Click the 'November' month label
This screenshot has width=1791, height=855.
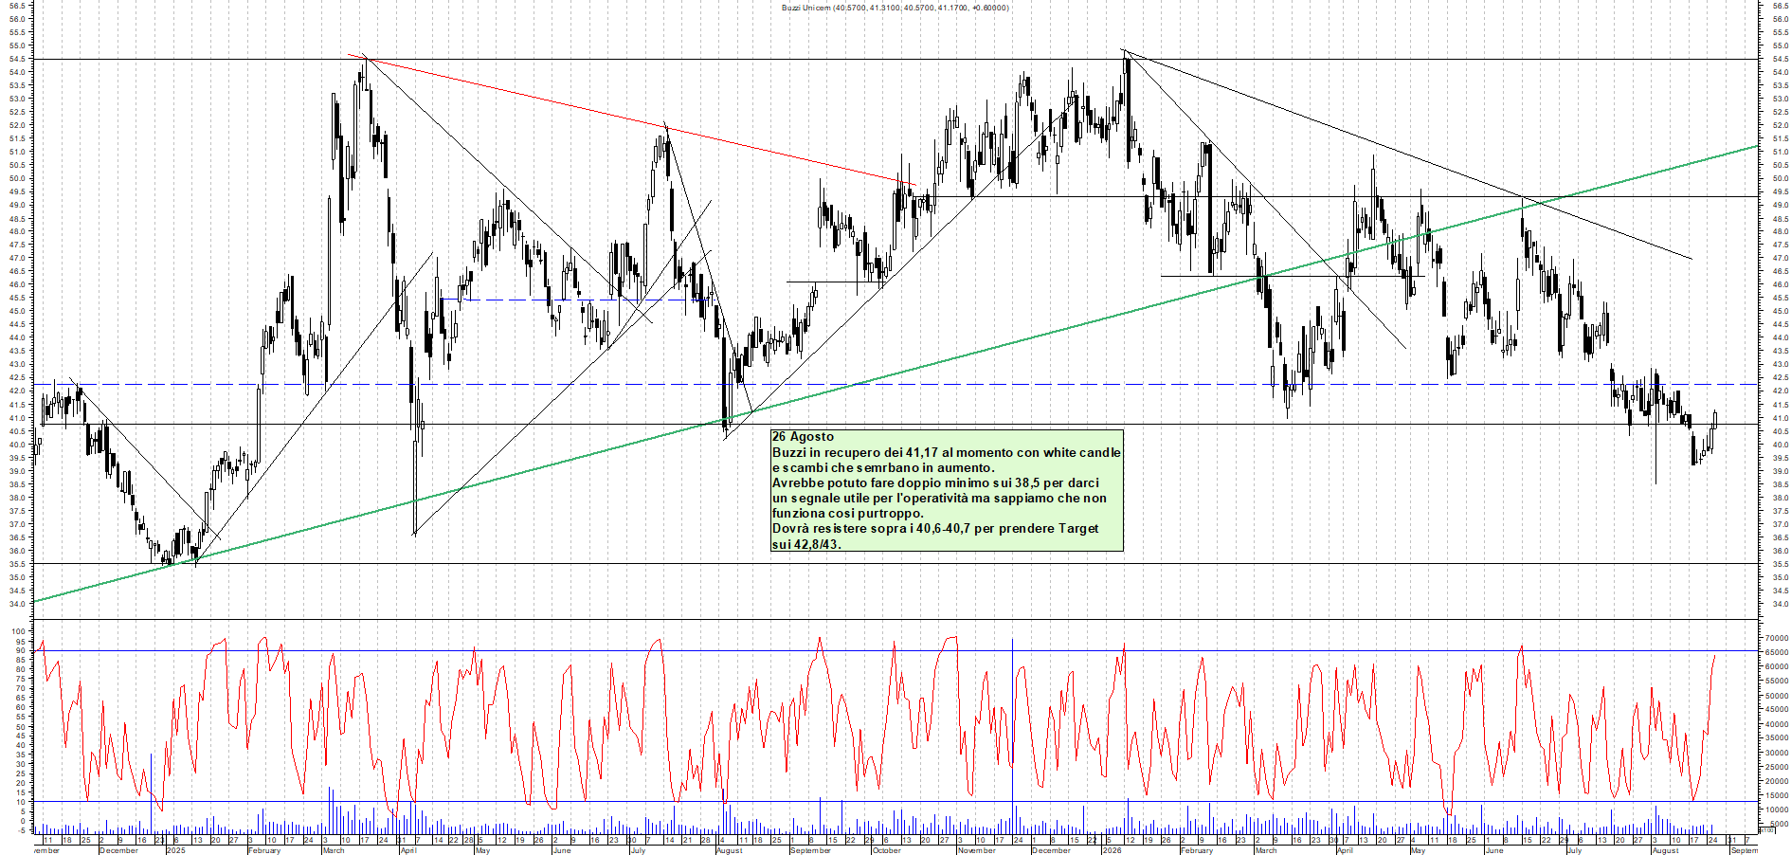coord(977,850)
